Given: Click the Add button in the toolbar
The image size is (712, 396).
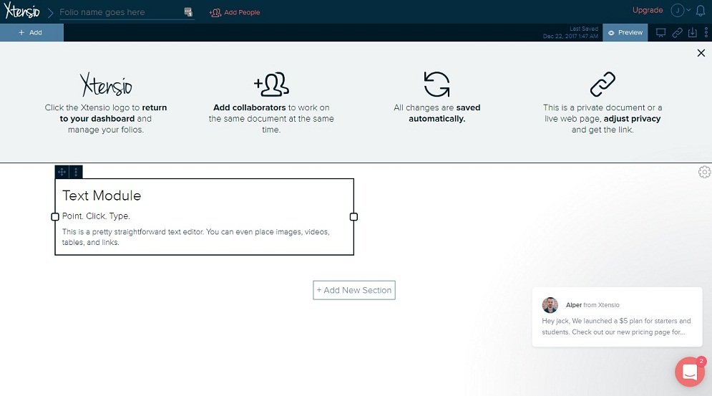Looking at the screenshot, I should coord(31,33).
